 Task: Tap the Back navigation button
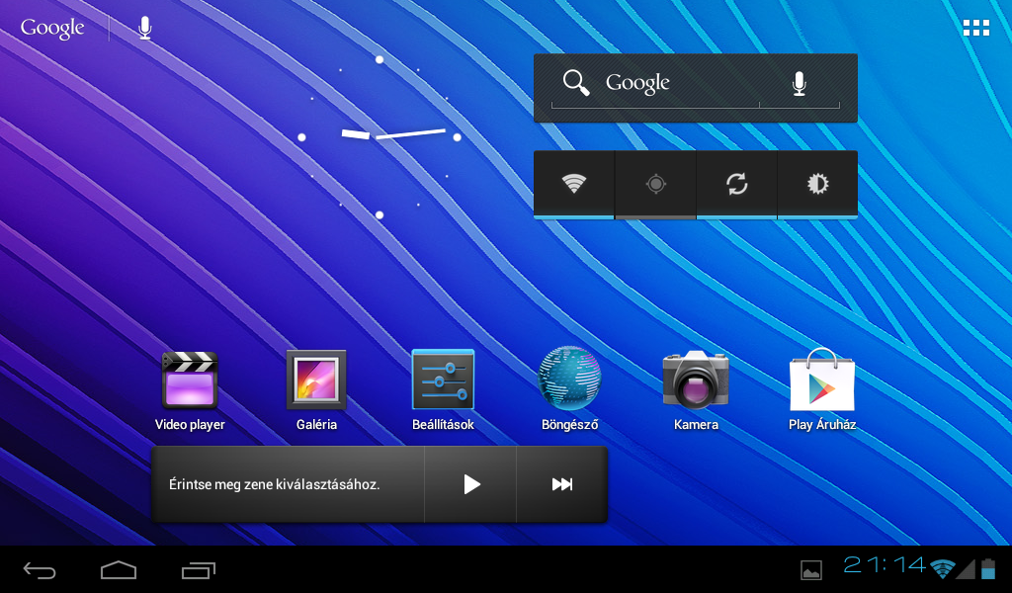(x=40, y=570)
